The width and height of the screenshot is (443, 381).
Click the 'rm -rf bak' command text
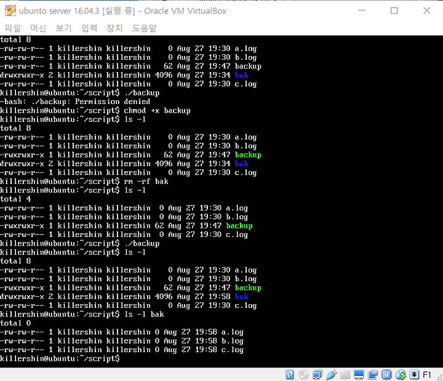coord(146,182)
